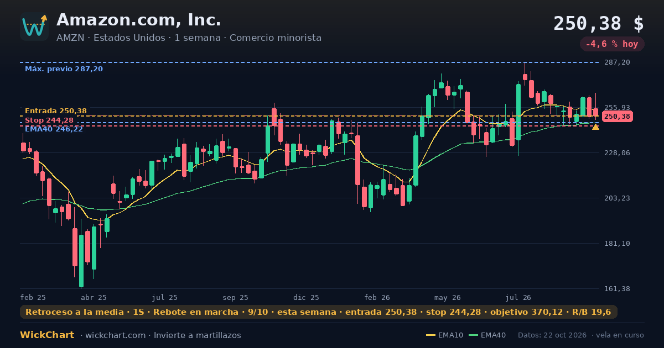Screen dimensions: 664x348
Task: Click the EMA10 yellow legend entry
Action: pos(445,335)
